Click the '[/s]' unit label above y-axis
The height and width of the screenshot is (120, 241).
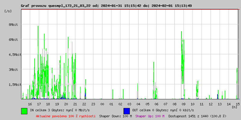8,11
